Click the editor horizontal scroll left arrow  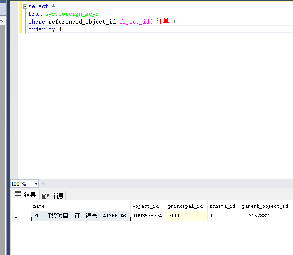point(43,184)
